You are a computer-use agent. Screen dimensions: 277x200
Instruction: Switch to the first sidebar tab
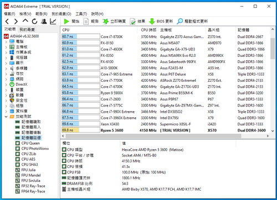coord(10,29)
